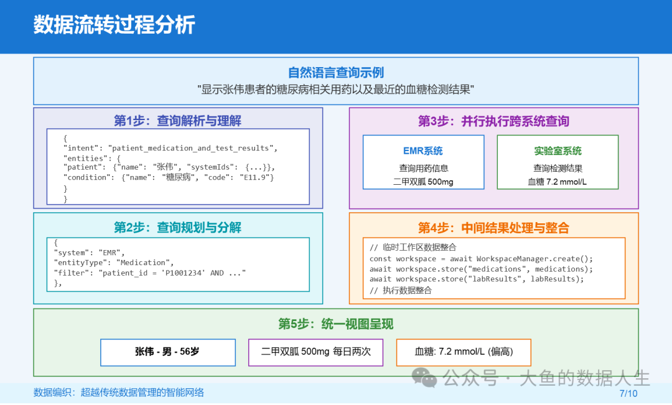The image size is (672, 405).
Task: Select the 第1步：查询解析与理解 heading
Action: (177, 121)
